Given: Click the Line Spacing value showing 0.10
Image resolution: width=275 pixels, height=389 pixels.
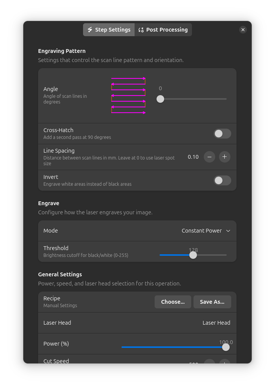Looking at the screenshot, I should point(193,156).
